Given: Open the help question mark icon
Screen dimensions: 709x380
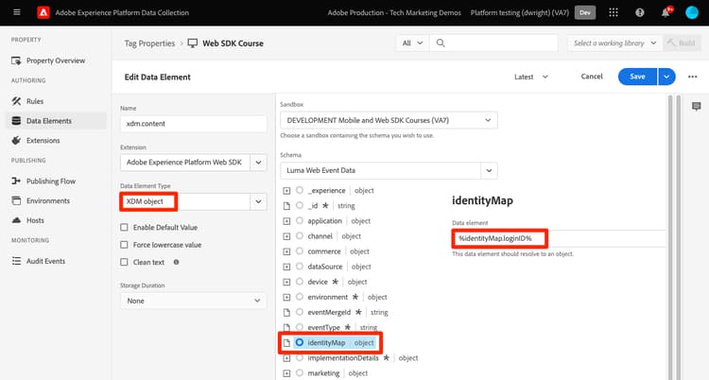Looking at the screenshot, I should point(639,12).
